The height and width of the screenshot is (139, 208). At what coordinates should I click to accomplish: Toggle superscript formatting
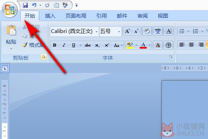click(107, 45)
